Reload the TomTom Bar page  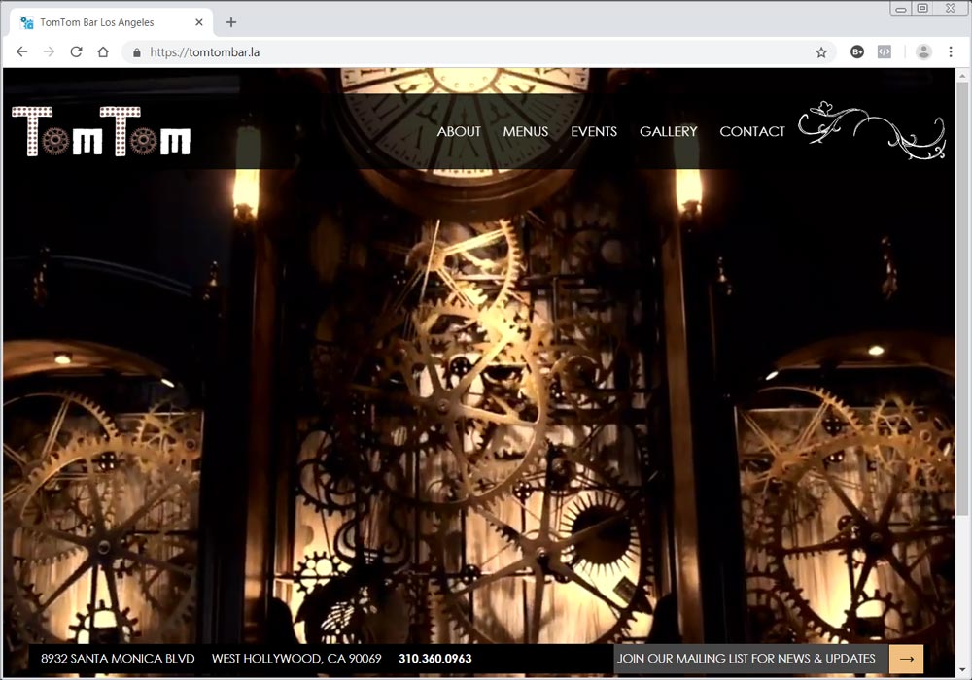[76, 52]
